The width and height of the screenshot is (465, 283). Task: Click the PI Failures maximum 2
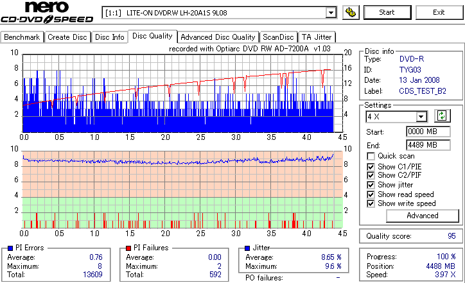(x=220, y=266)
